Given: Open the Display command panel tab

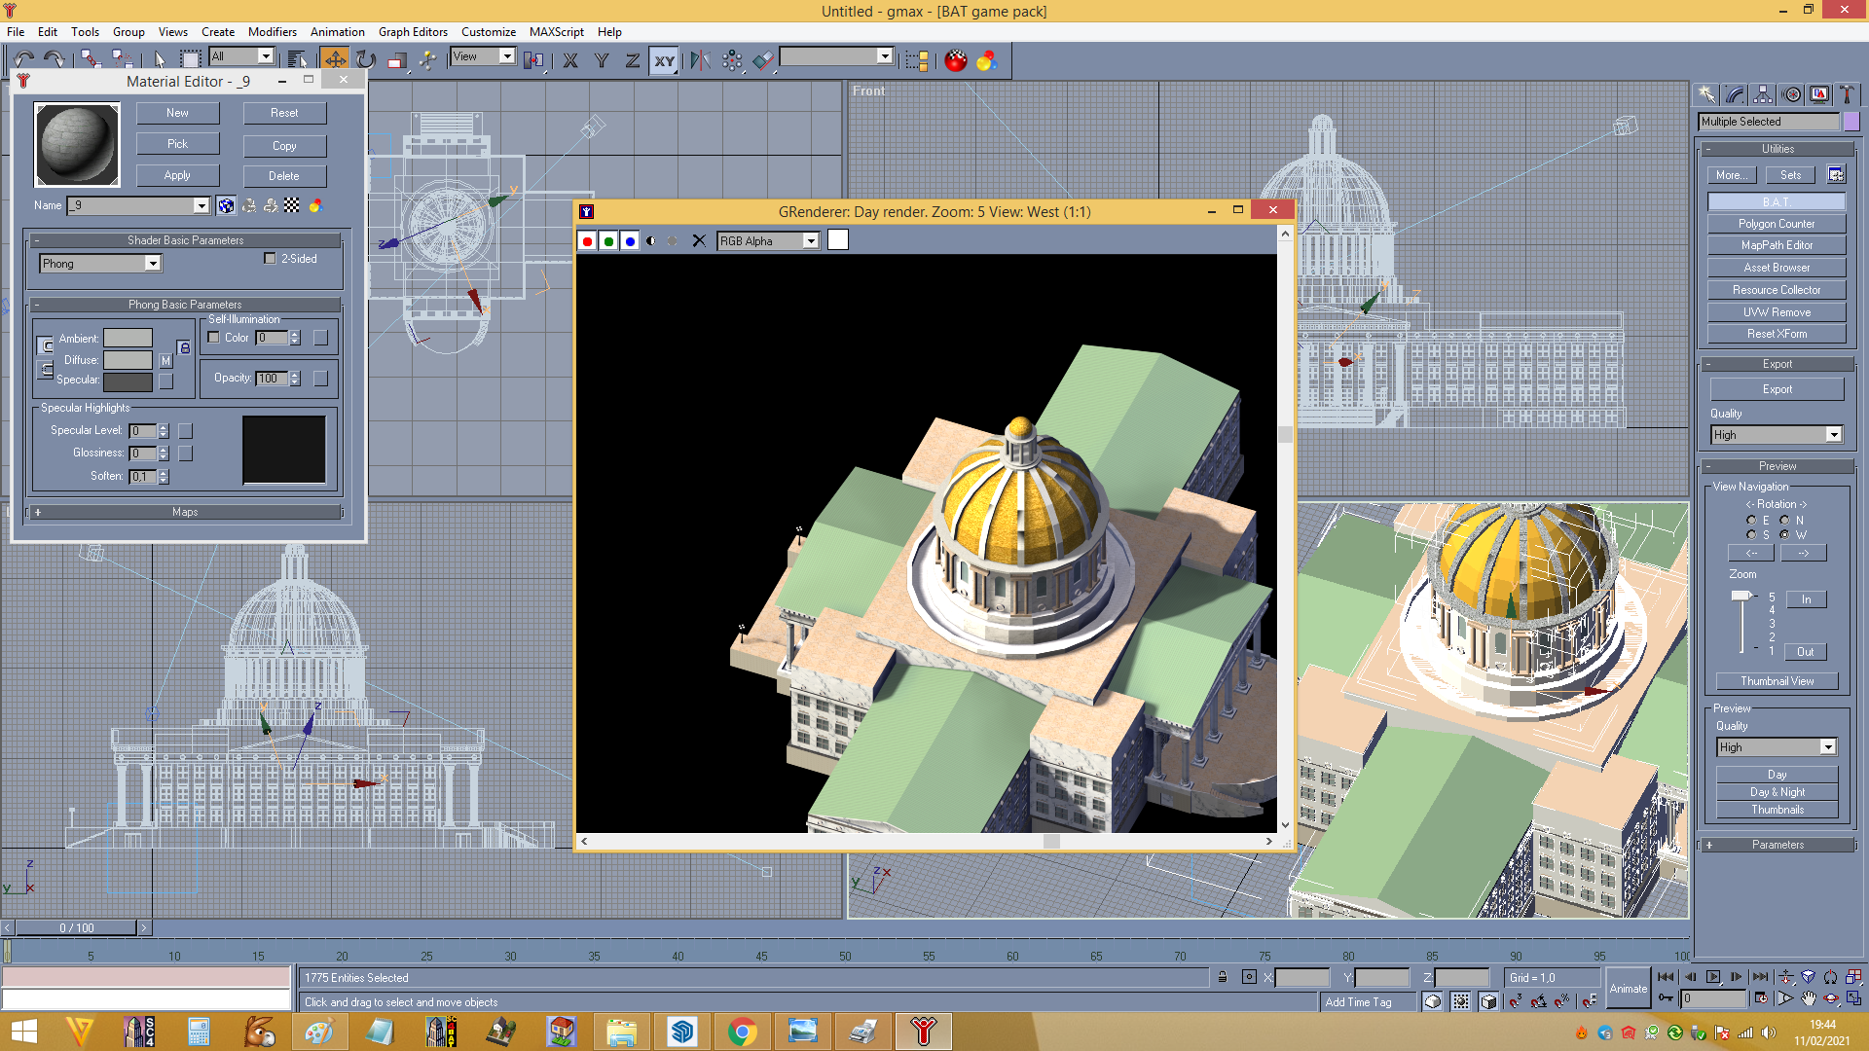Looking at the screenshot, I should coord(1818,94).
